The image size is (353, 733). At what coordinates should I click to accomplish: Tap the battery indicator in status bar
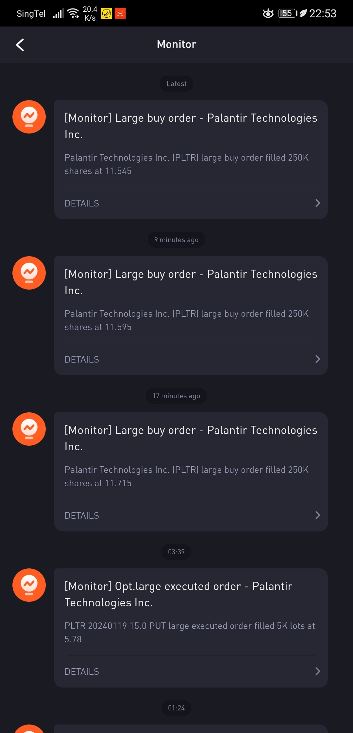point(288,13)
